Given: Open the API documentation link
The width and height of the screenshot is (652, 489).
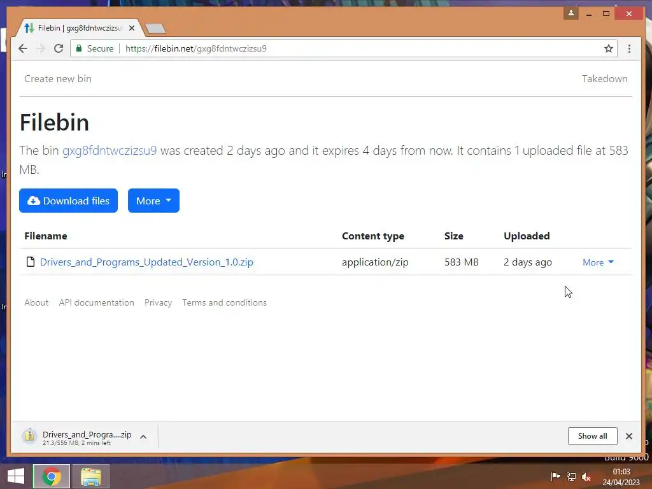Looking at the screenshot, I should [97, 302].
